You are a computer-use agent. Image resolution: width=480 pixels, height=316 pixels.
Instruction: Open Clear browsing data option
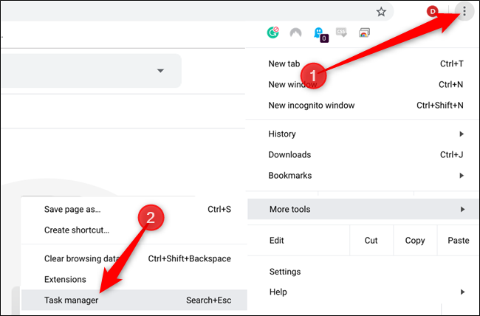(x=134, y=258)
